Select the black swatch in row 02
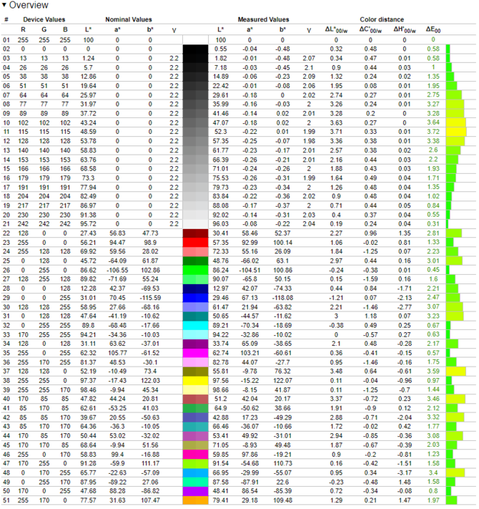Image resolution: width=479 pixels, height=509 pixels. click(x=195, y=49)
